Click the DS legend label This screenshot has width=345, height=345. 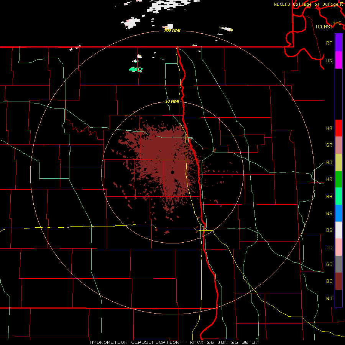coord(329,230)
